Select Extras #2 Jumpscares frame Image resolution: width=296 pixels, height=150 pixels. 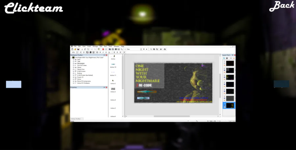point(84,81)
